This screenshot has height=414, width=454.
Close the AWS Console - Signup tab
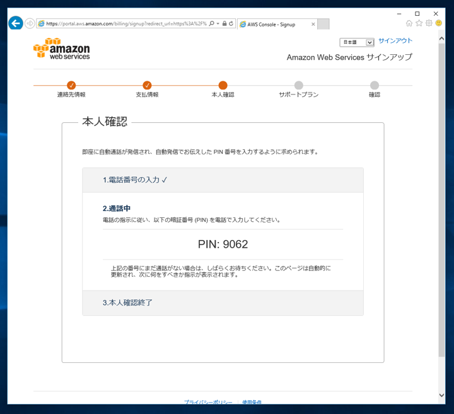pos(313,25)
